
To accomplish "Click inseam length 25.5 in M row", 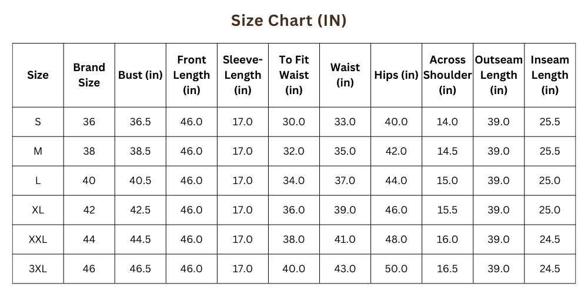I will (550, 151).
